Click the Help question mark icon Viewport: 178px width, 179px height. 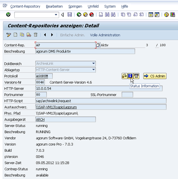coord(166,15)
